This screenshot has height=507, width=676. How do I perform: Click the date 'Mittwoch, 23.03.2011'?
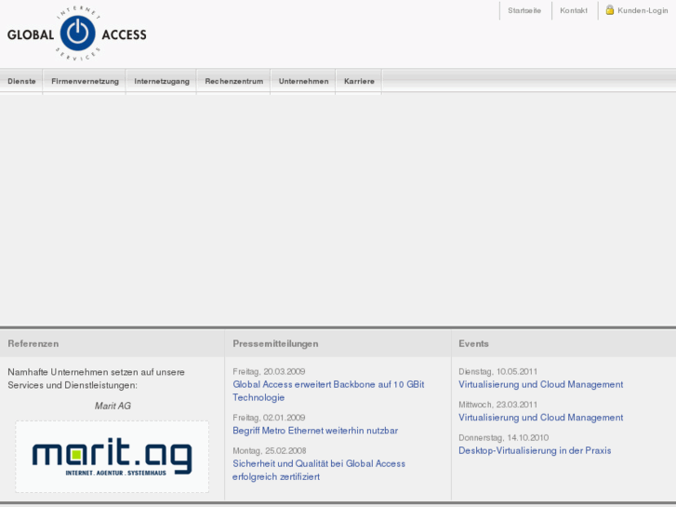(x=498, y=405)
